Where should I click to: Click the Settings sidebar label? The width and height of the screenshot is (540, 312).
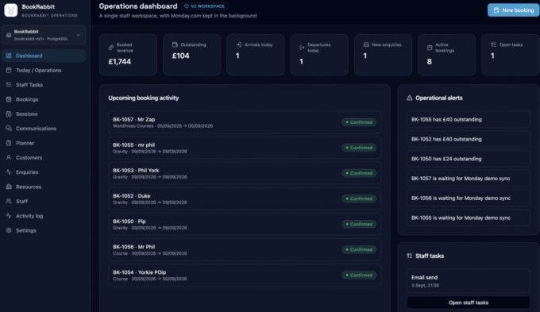coord(26,230)
